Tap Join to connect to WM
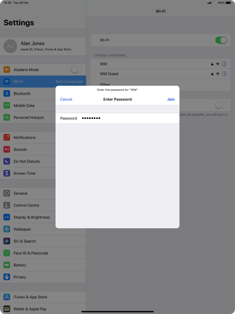Screen dimensions: 235x314 [x=171, y=99]
